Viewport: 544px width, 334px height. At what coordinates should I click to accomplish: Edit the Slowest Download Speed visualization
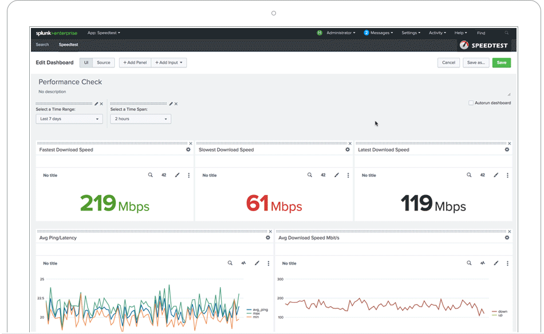[337, 175]
